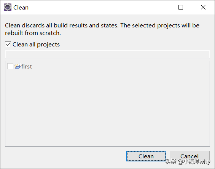Maximize the Clean dialog window

(x=181, y=7)
